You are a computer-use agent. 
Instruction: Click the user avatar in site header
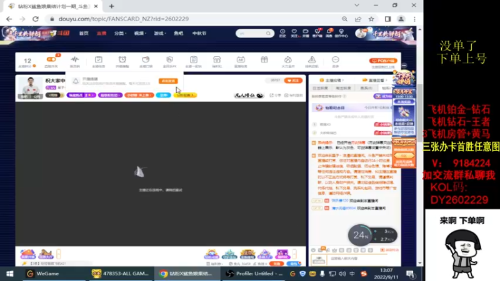click(x=361, y=33)
